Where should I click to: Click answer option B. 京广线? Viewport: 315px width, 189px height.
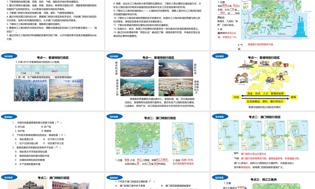pos(46,127)
